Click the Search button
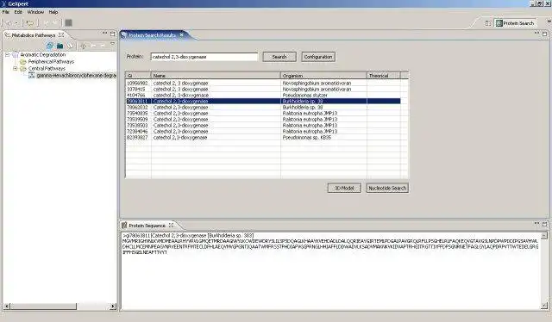The height and width of the screenshot is (322, 552). pos(279,57)
